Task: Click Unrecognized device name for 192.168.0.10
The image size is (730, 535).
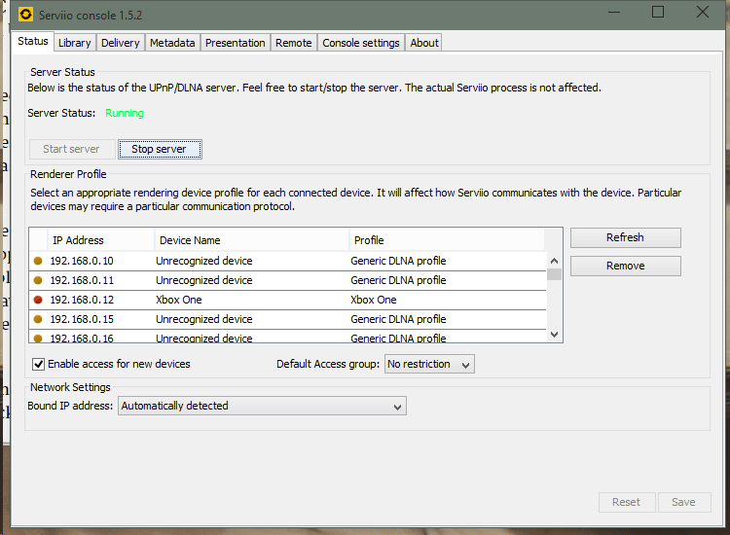Action: [204, 261]
